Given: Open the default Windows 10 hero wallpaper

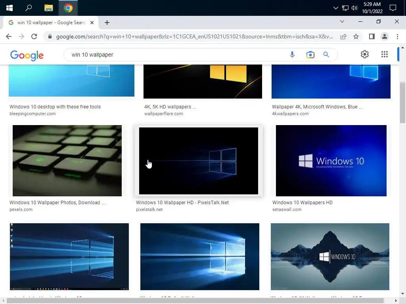Looking at the screenshot, I should (x=200, y=256).
